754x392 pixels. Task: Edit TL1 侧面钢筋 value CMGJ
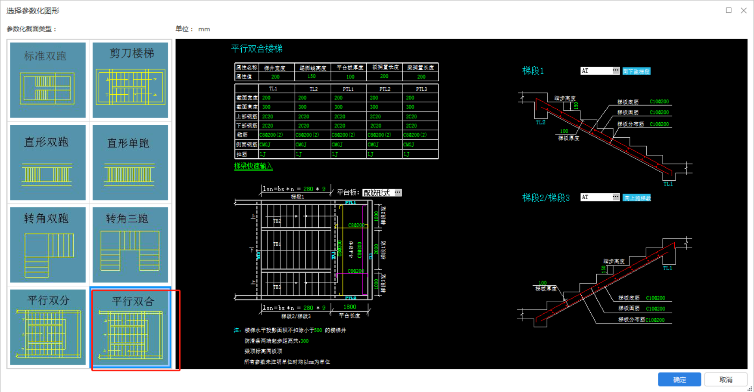265,145
